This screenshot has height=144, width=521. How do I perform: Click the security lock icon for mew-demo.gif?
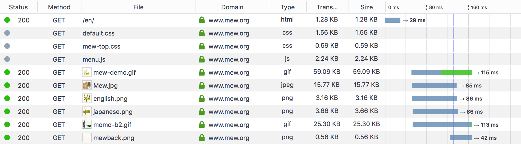click(202, 72)
